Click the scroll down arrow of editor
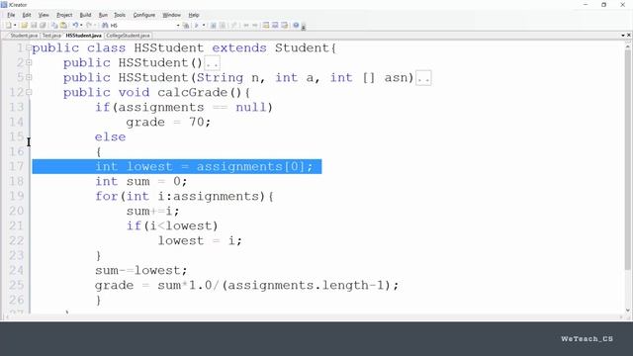This screenshot has height=356, width=633. tap(627, 310)
